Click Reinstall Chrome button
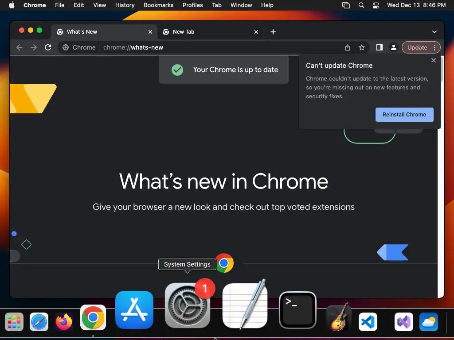The image size is (454, 340). (x=404, y=115)
